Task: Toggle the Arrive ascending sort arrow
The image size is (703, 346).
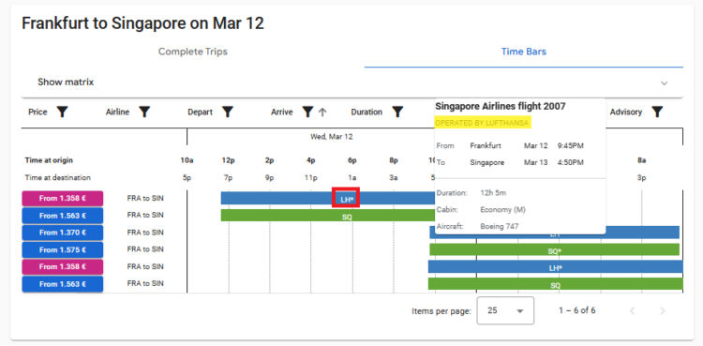Action: click(x=322, y=113)
